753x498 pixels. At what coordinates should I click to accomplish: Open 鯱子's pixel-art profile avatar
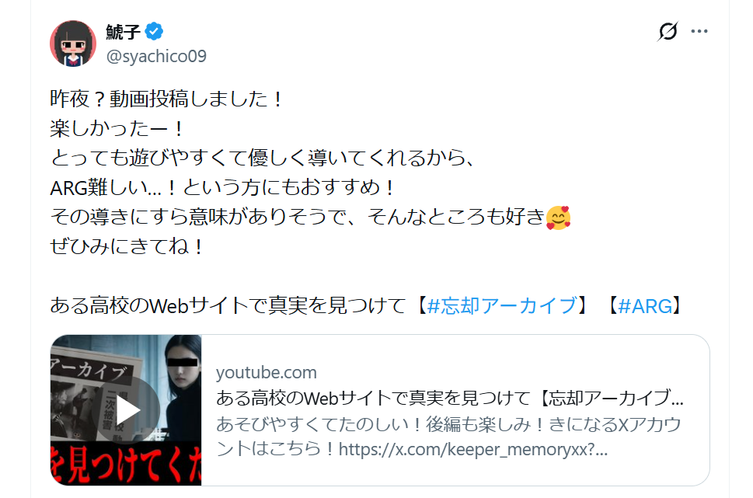[x=73, y=44]
